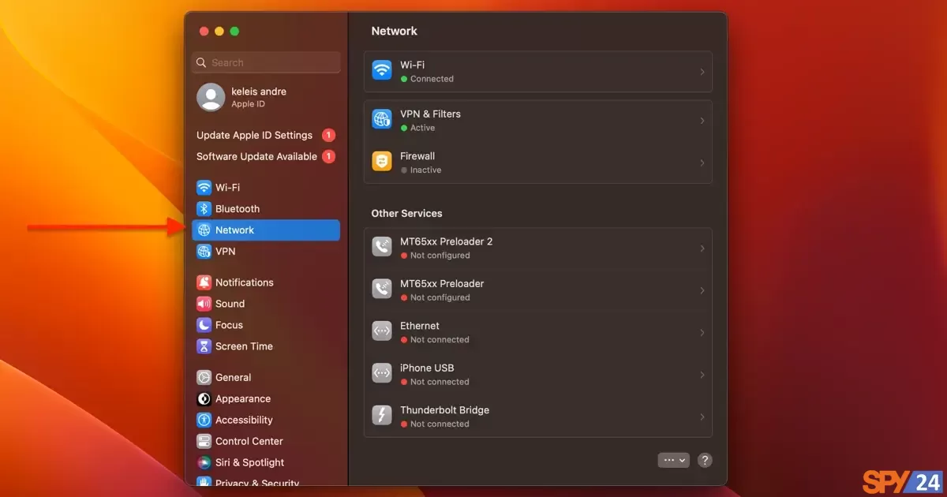The width and height of the screenshot is (947, 497).
Task: Click the VPN & Filters globe icon
Action: [382, 120]
